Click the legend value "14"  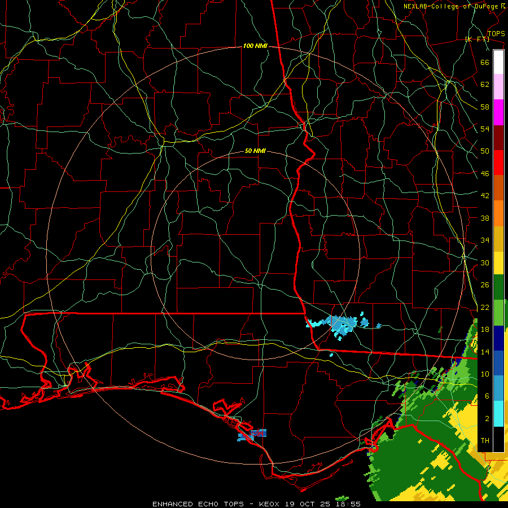pyautogui.click(x=485, y=352)
